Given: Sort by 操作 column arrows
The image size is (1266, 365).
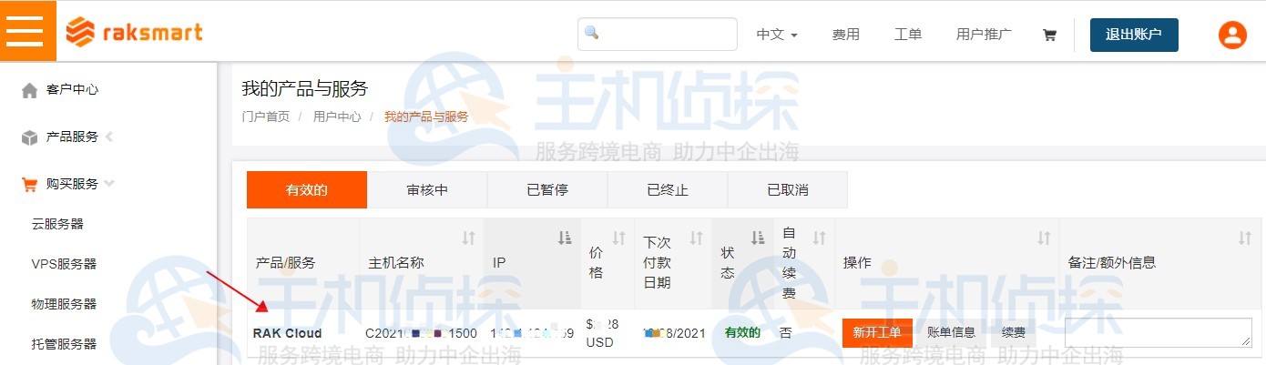Looking at the screenshot, I should click(x=1044, y=238).
